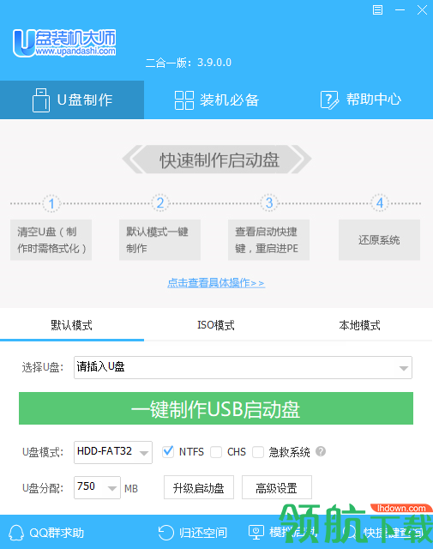
Task: Minimize the U盘装机大师 window
Action: [x=400, y=9]
